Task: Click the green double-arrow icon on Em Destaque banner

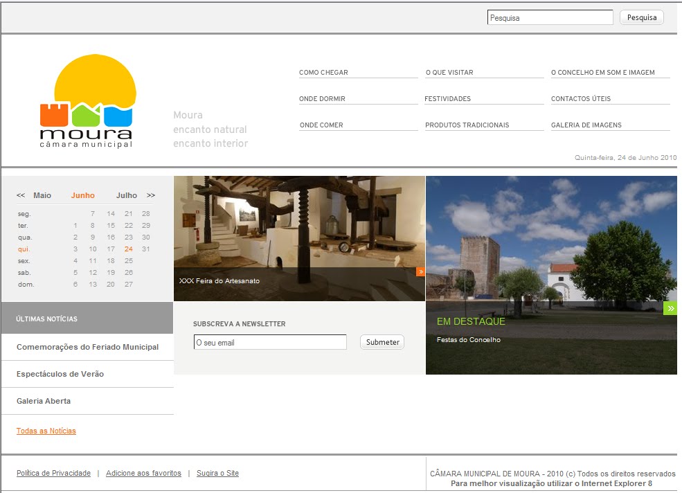Action: point(670,309)
